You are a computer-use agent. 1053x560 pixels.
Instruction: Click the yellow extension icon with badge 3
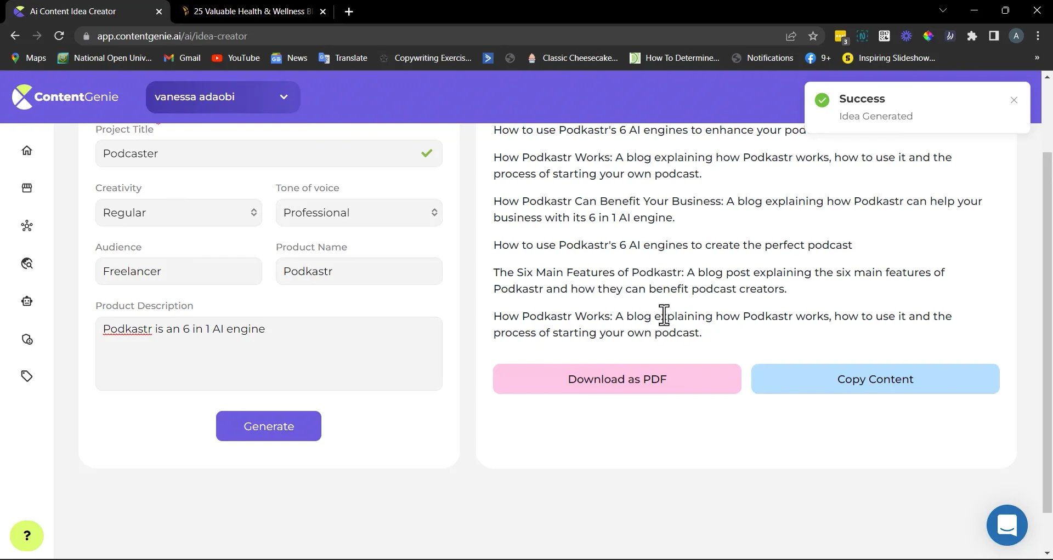click(841, 37)
